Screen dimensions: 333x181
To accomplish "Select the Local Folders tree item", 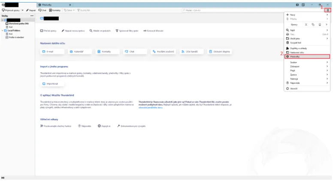I will pos(12,30).
